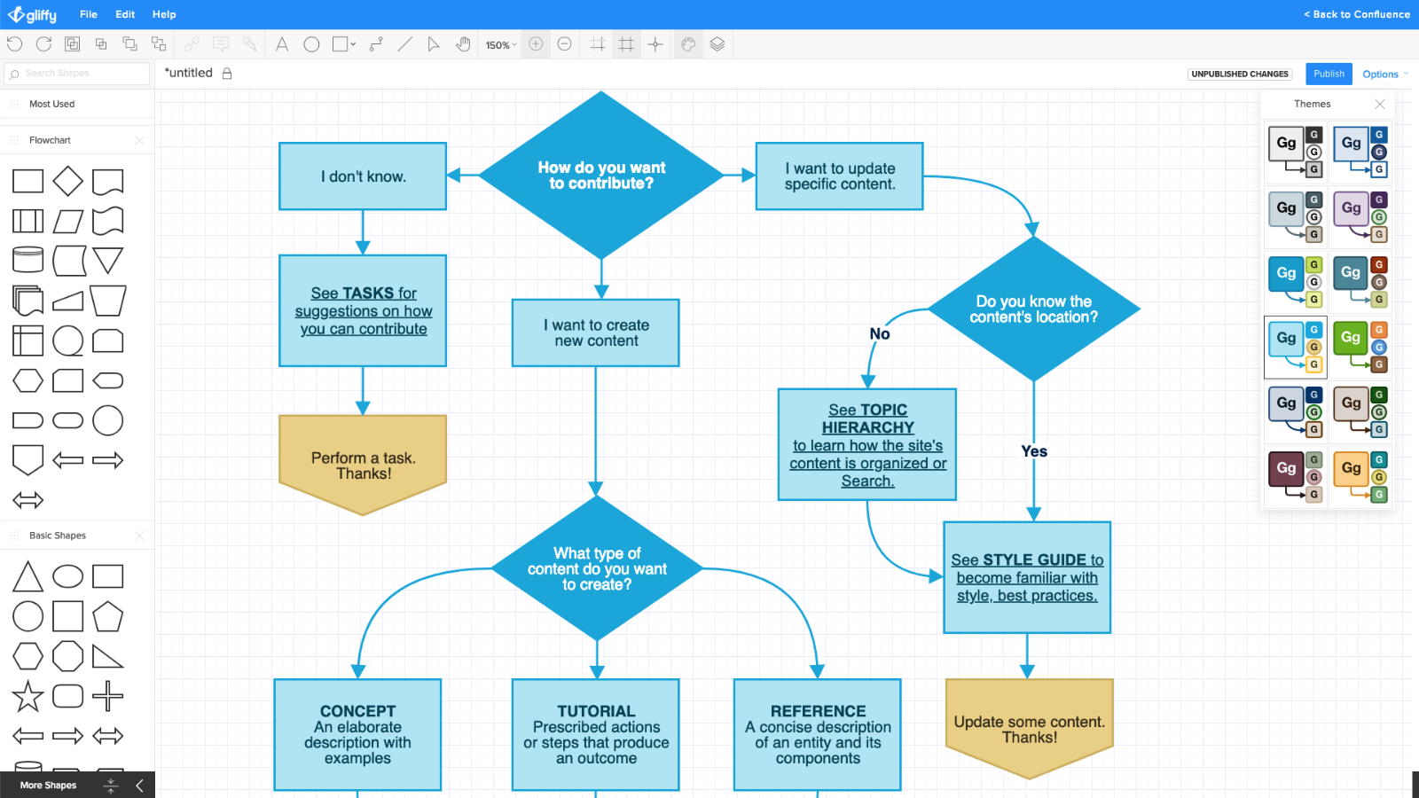
Task: Select the Rectangle drawing tool
Action: [340, 44]
